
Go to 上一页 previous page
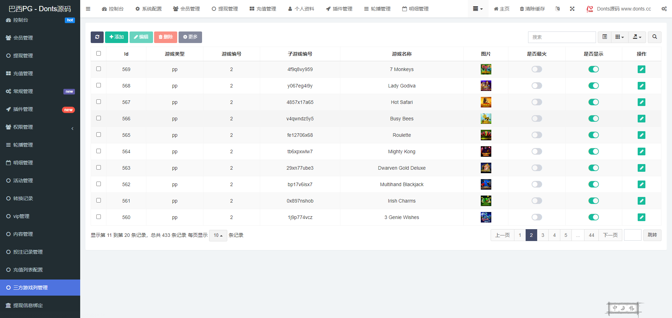click(503, 235)
